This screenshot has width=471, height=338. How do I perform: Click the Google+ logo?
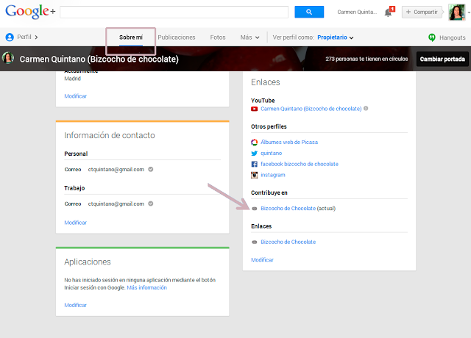pos(30,12)
